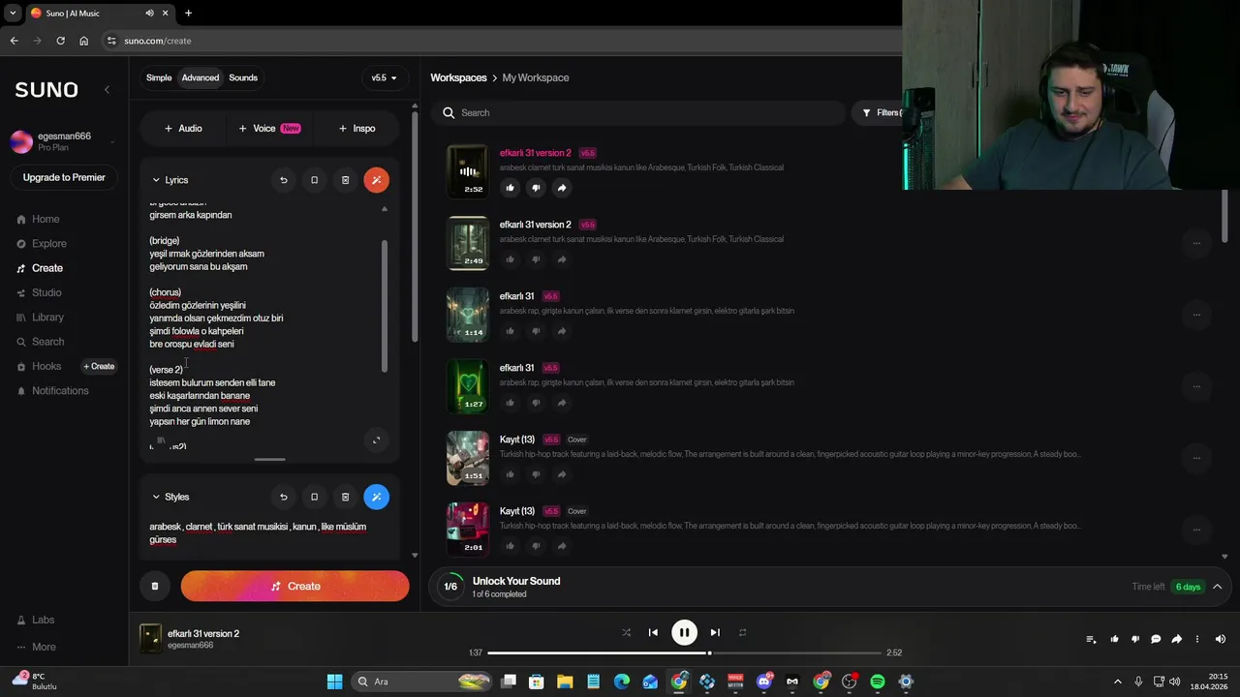1240x697 pixels.
Task: Open Notifications from the sidebar
Action: (53, 391)
